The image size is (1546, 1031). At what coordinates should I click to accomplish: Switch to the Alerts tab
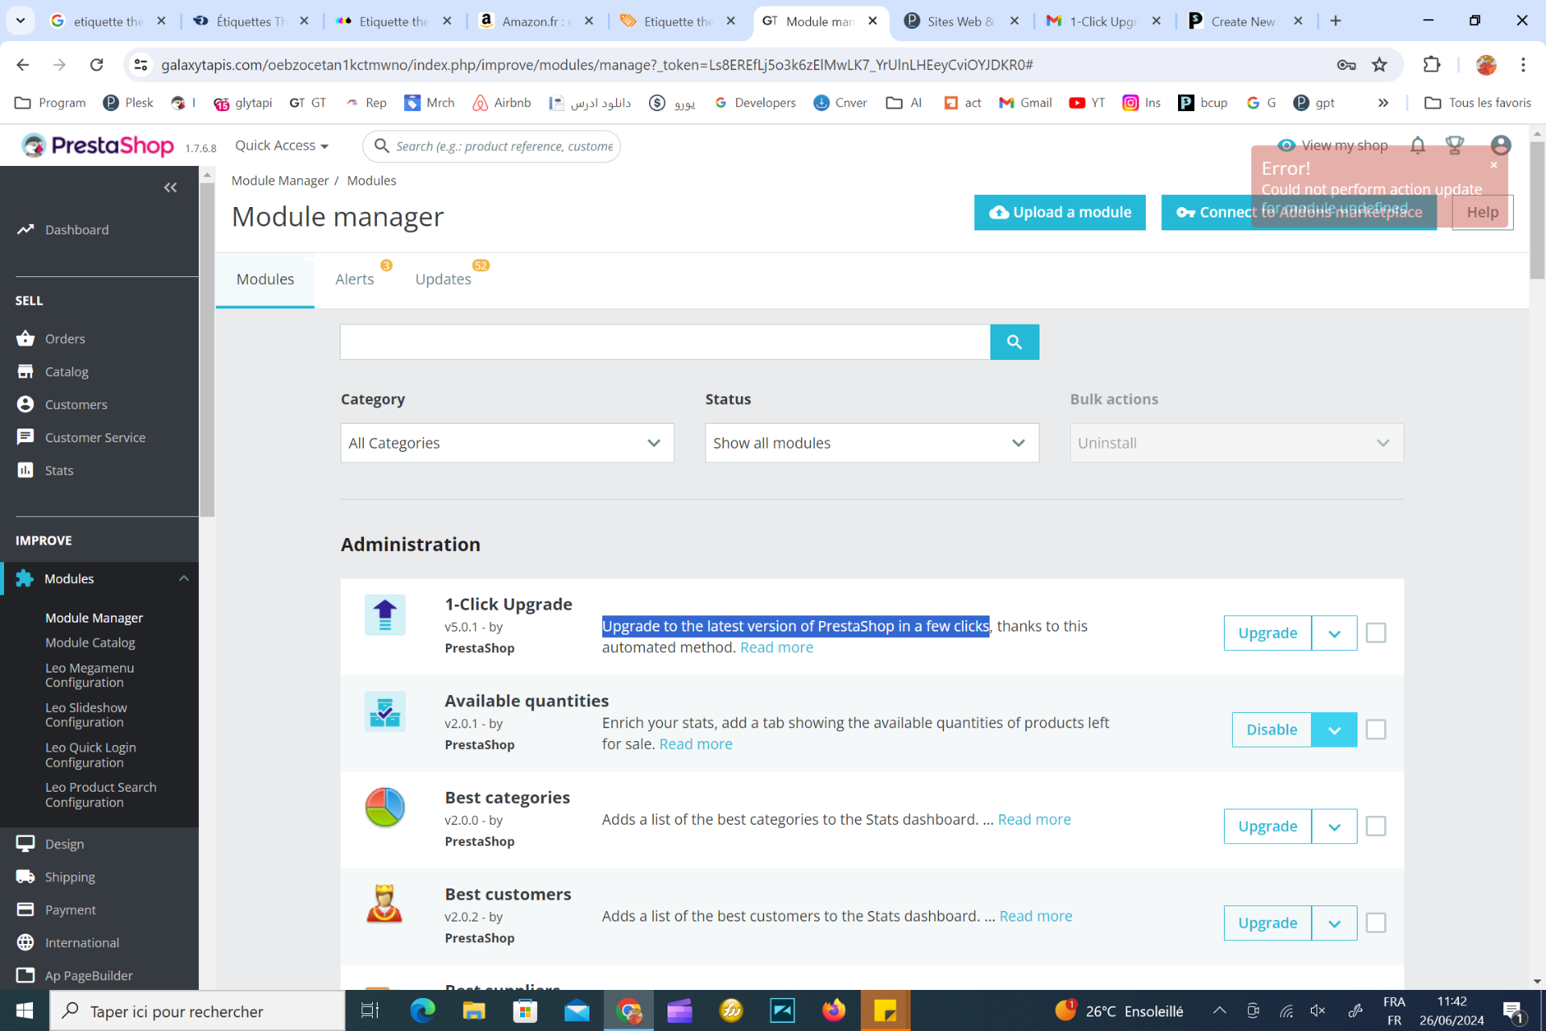tap(354, 279)
